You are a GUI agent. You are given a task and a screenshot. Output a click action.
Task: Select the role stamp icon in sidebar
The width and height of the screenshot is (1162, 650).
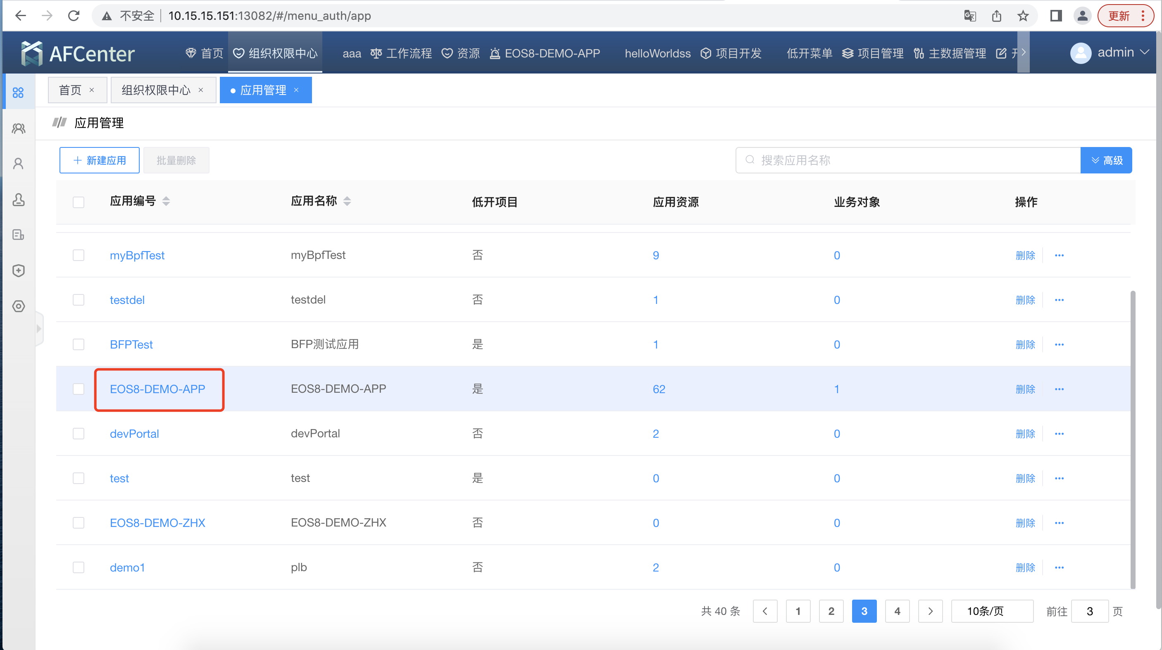[x=18, y=200]
